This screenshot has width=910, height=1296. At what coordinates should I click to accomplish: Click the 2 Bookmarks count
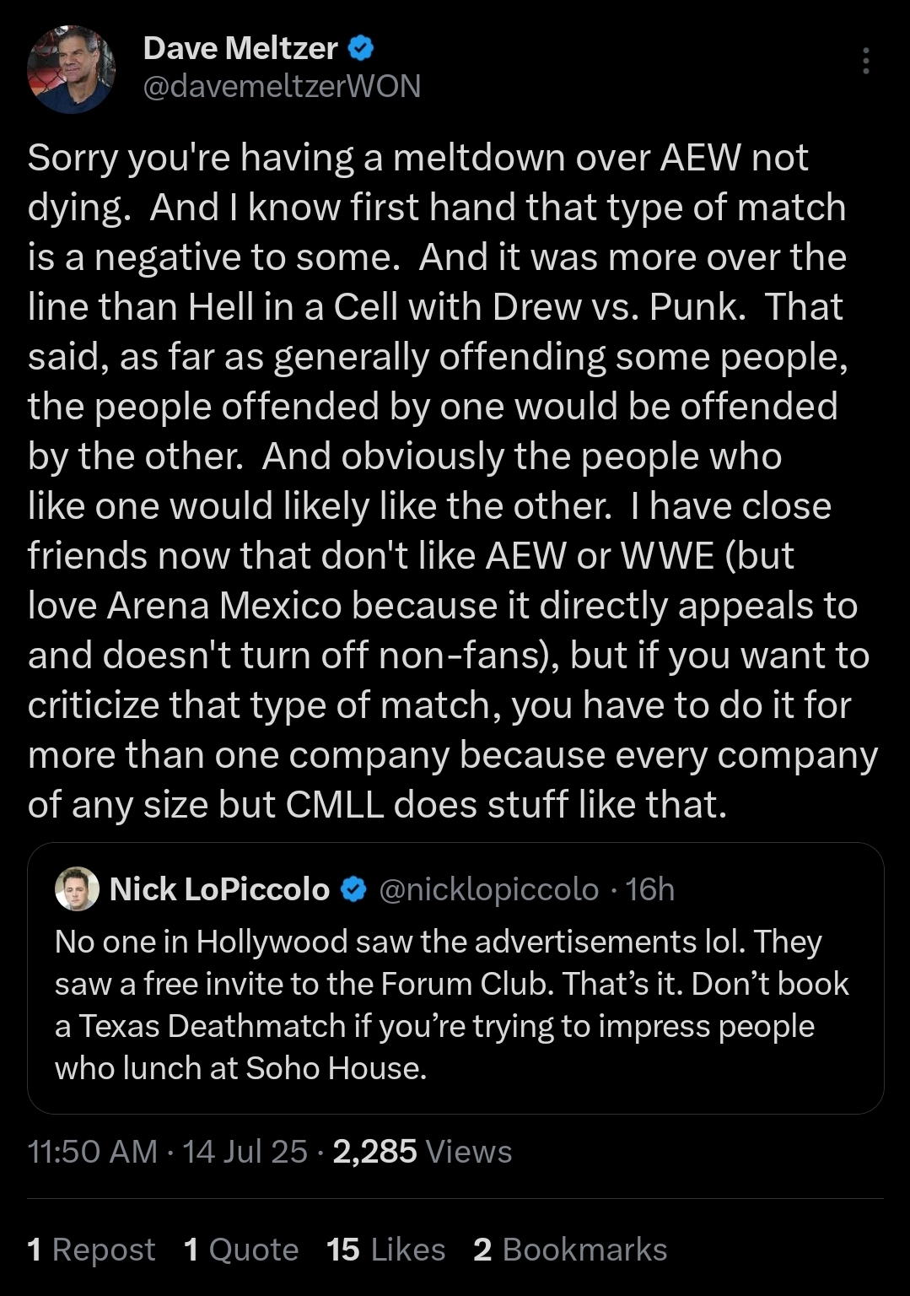coord(570,1250)
